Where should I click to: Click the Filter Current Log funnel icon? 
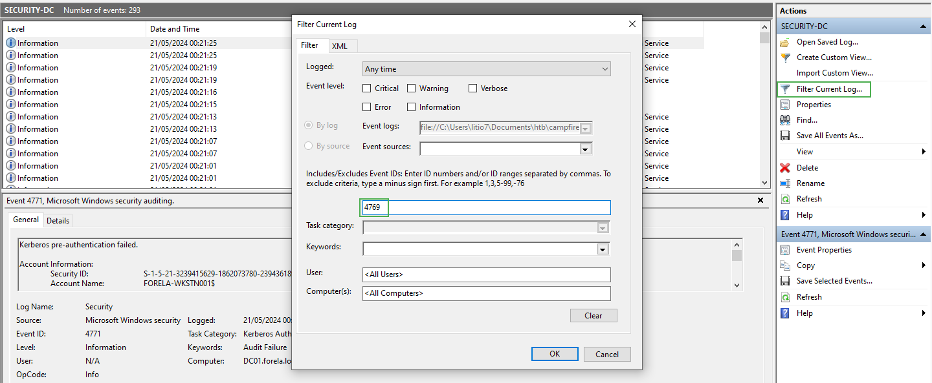pyautogui.click(x=785, y=89)
